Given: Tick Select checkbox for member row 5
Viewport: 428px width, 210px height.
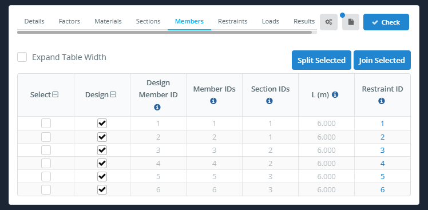Looking at the screenshot, I should (46, 176).
